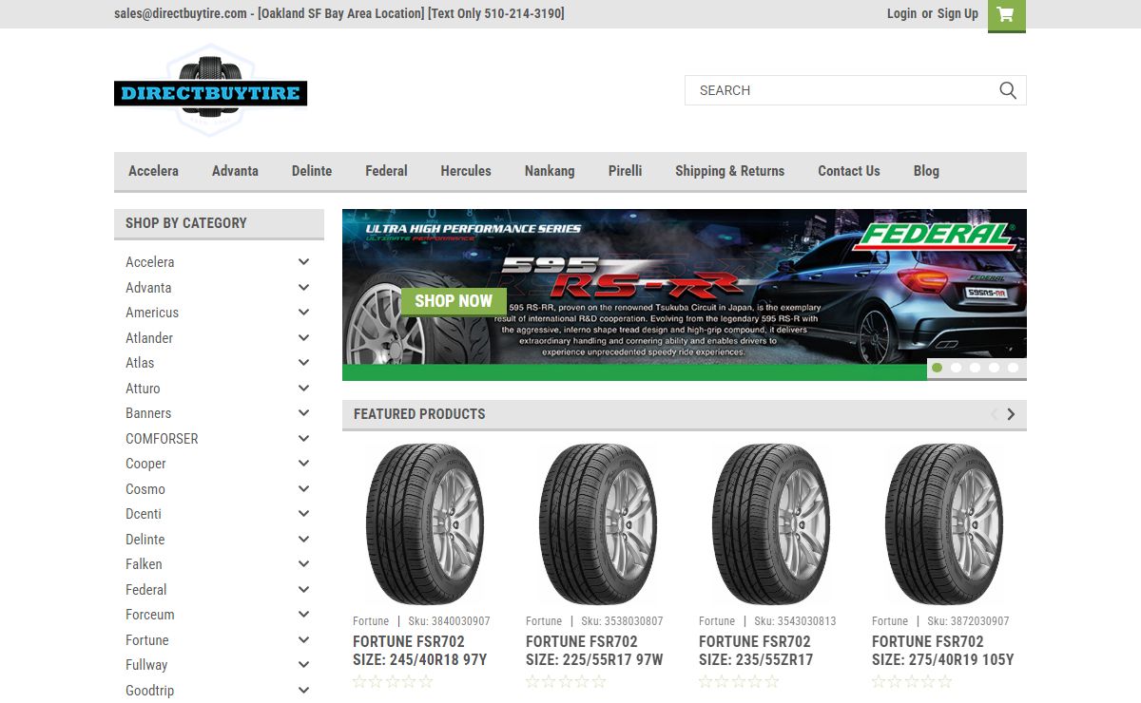Open Atturo category in sidebar

coord(143,388)
